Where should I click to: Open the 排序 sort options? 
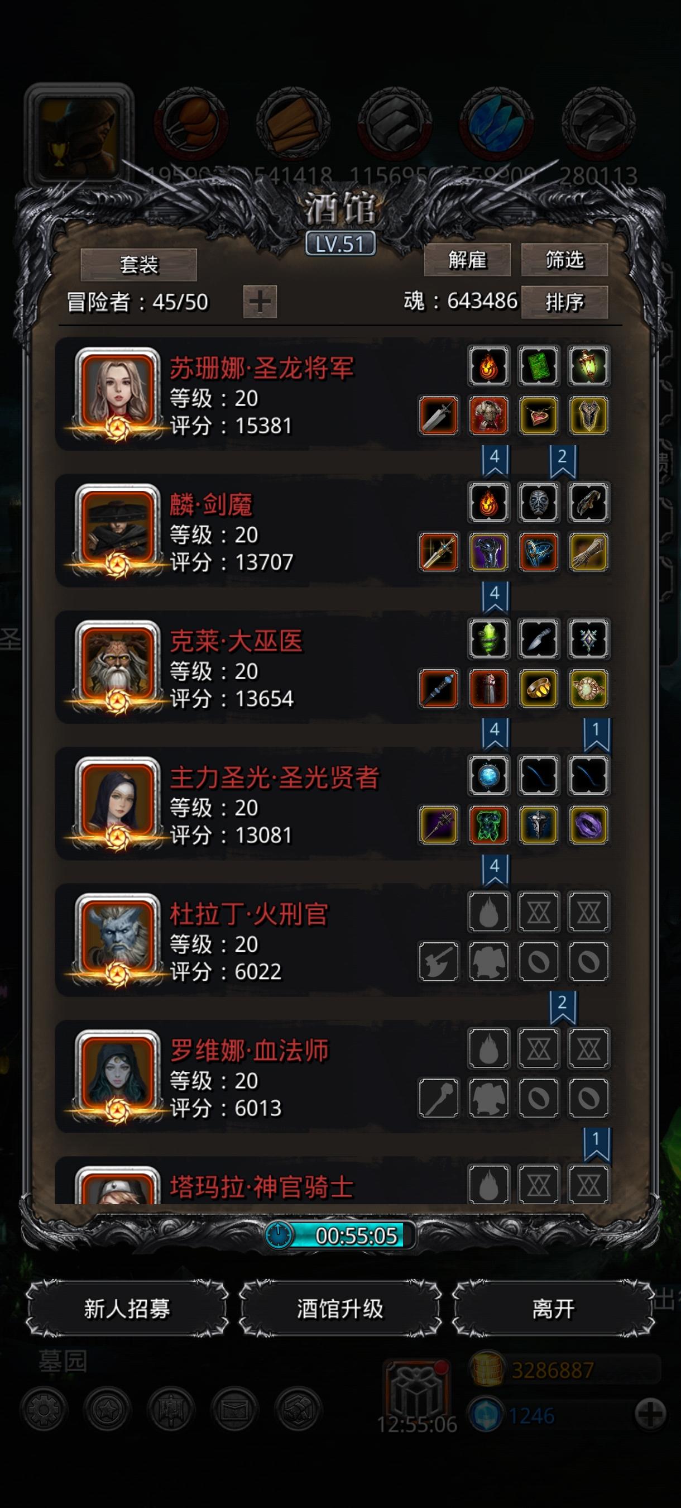tap(564, 302)
